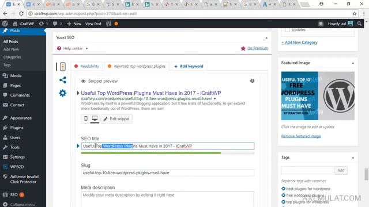Open Yoast advanced gear settings
This screenshot has width=369, height=207.
(x=63, y=93)
